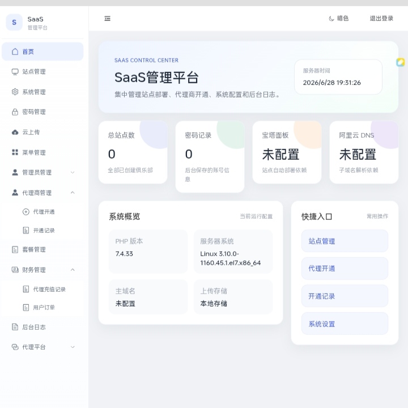
Task: Select 用户订单 in the sidebar
Action: [x=42, y=308]
